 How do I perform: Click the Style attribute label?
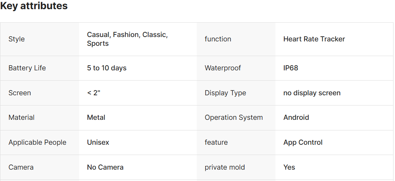pos(17,39)
